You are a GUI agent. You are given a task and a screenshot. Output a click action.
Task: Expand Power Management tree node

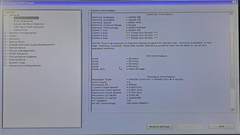coord(5,51)
